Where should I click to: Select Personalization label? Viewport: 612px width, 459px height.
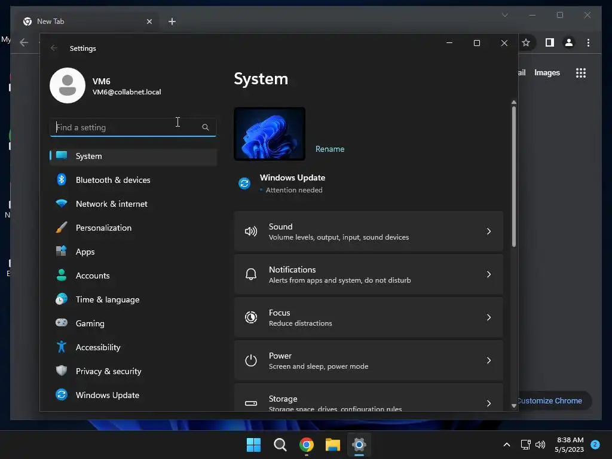click(103, 228)
